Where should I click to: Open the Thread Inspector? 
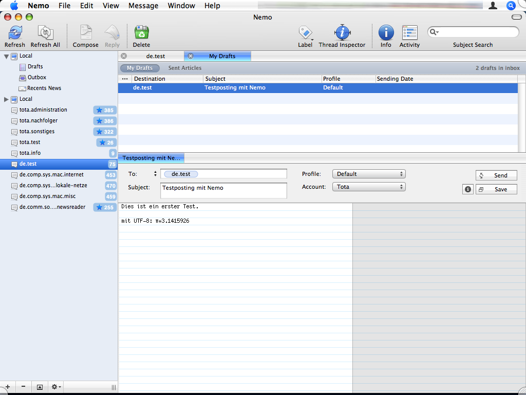coord(342,33)
